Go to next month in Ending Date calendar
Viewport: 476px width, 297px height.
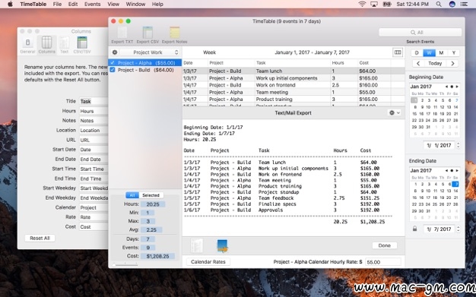coord(457,170)
